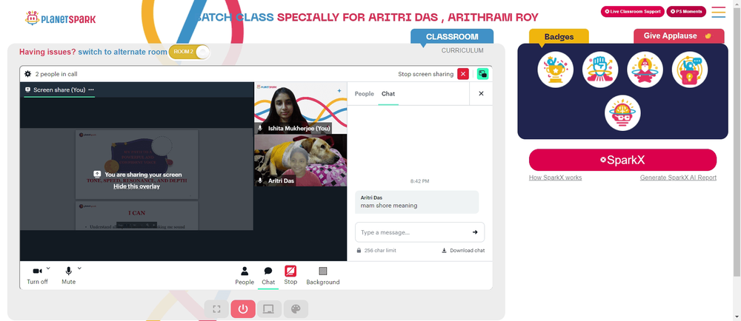Click the laptop screen icon button
The image size is (741, 321).
click(x=269, y=309)
